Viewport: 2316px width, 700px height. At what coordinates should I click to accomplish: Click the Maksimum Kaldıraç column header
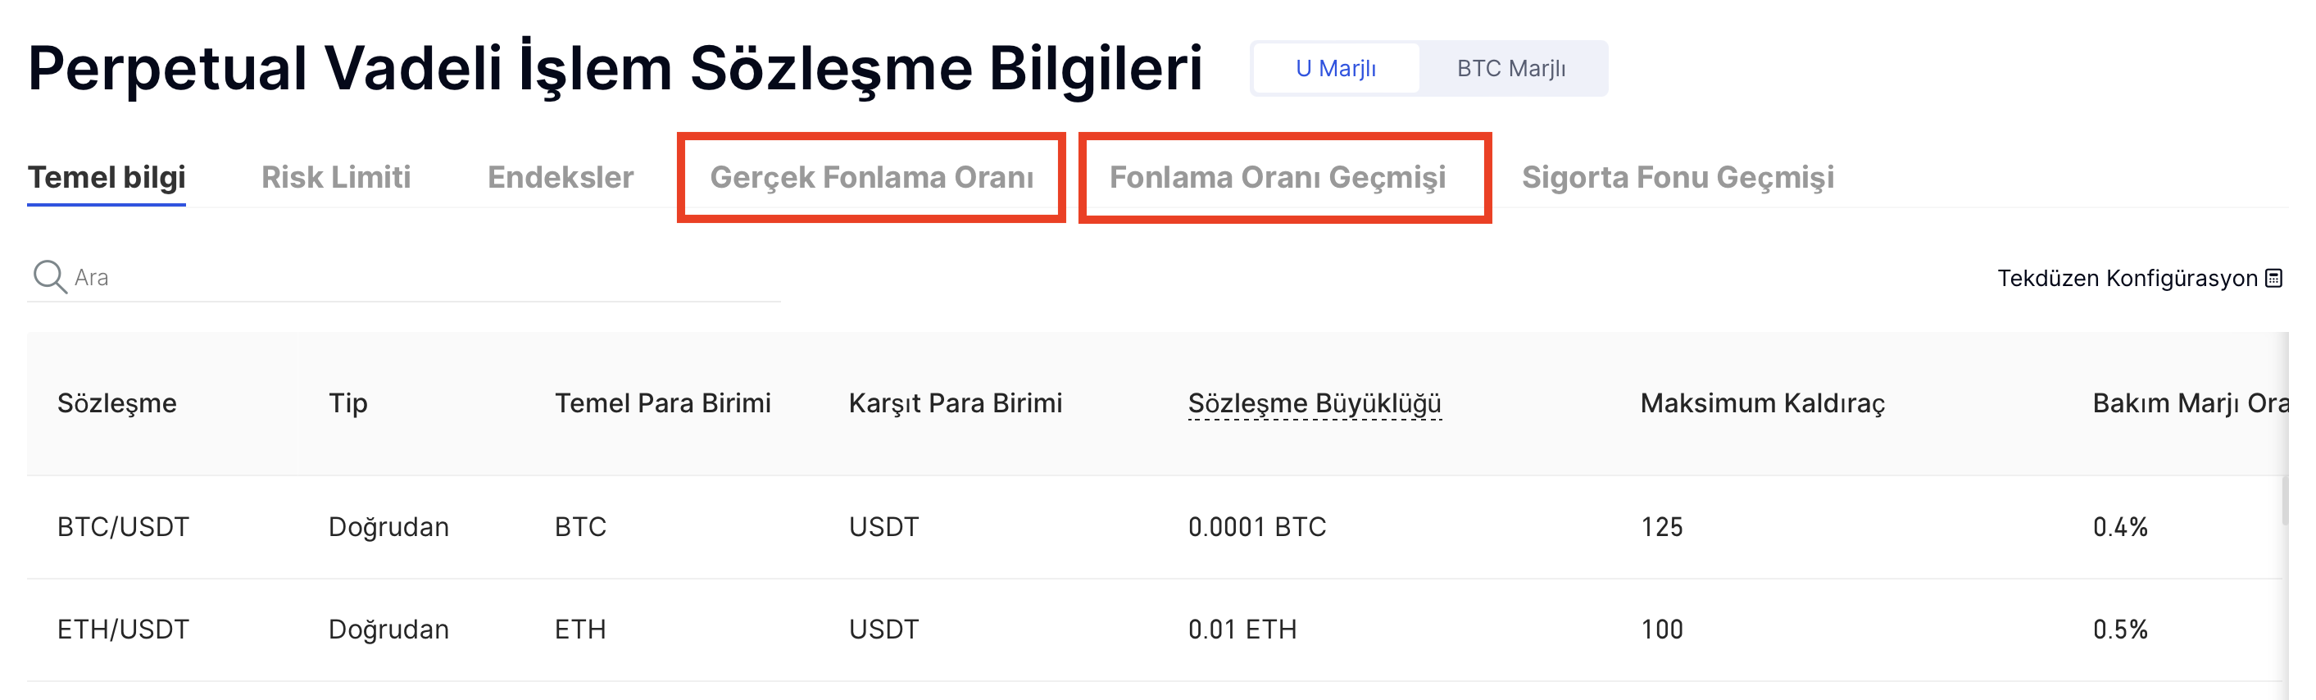point(1761,403)
